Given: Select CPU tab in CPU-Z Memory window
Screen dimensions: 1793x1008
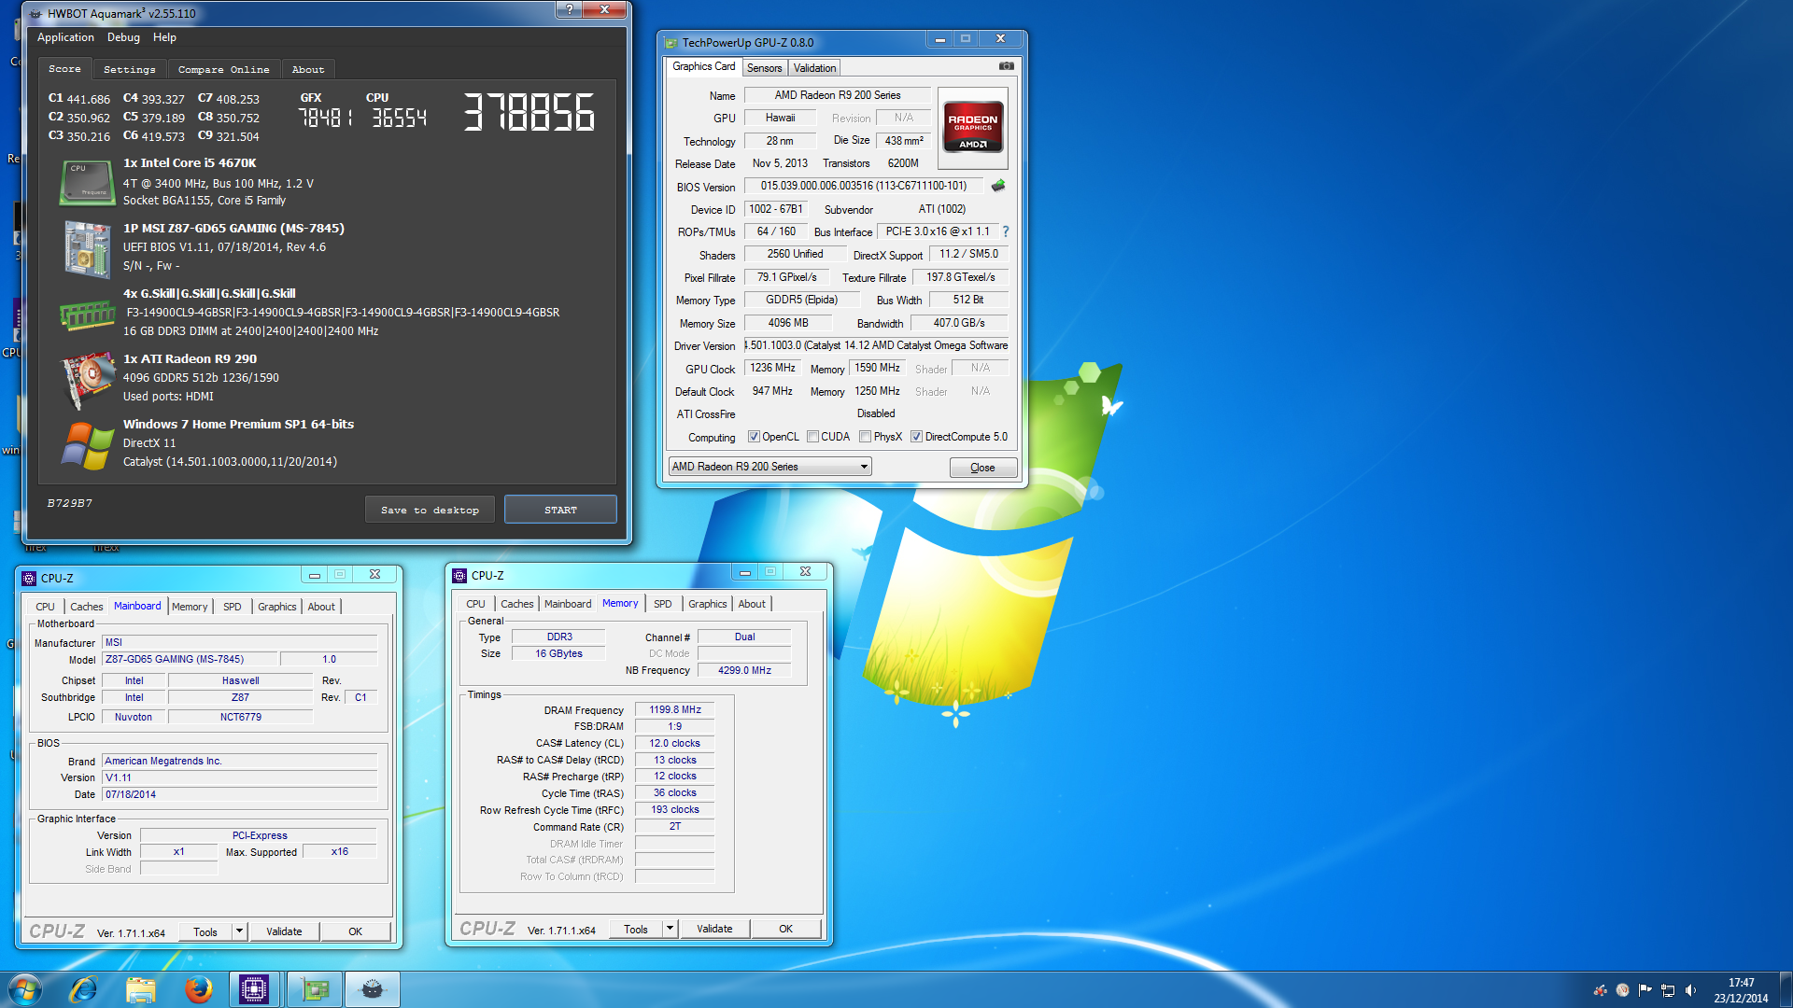Looking at the screenshot, I should pyautogui.click(x=475, y=604).
